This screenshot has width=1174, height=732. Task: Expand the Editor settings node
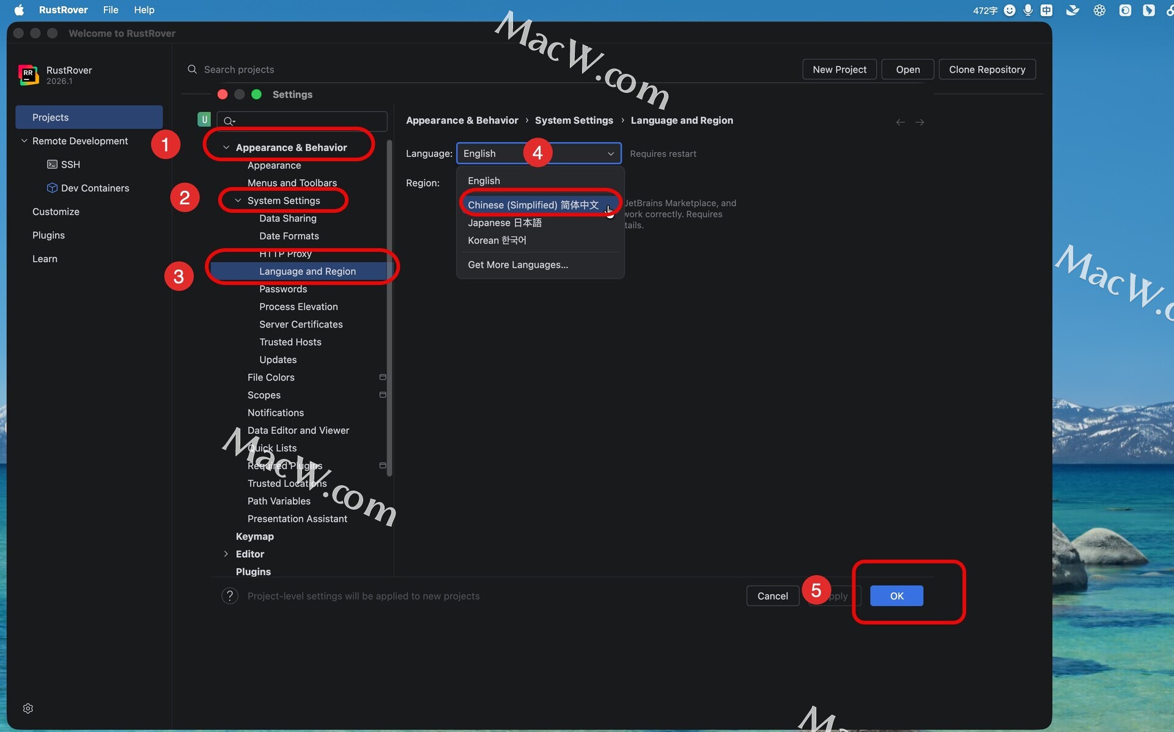click(x=226, y=554)
